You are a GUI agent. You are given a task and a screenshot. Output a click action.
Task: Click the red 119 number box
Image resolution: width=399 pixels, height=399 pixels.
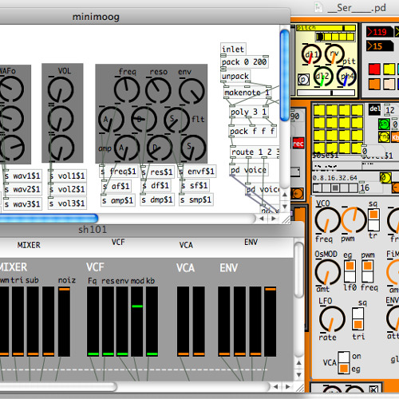379,32
